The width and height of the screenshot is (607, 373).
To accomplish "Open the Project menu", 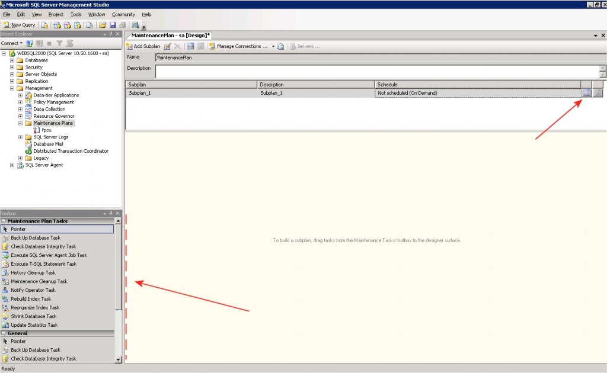I will click(x=56, y=14).
